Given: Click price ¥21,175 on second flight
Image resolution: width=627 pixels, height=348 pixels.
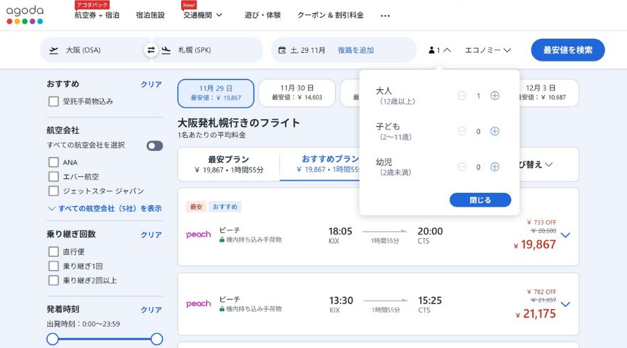Looking at the screenshot, I should point(536,314).
